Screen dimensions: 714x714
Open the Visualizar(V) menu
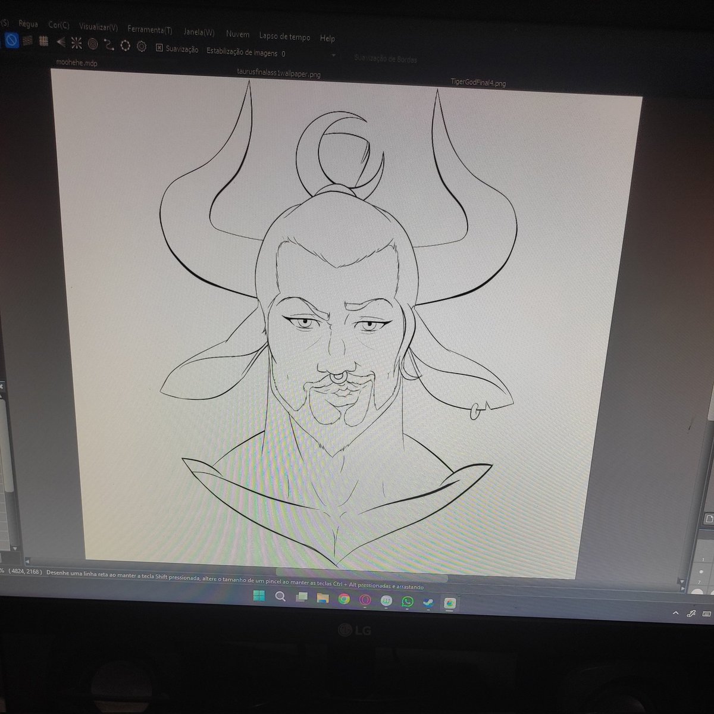point(98,27)
